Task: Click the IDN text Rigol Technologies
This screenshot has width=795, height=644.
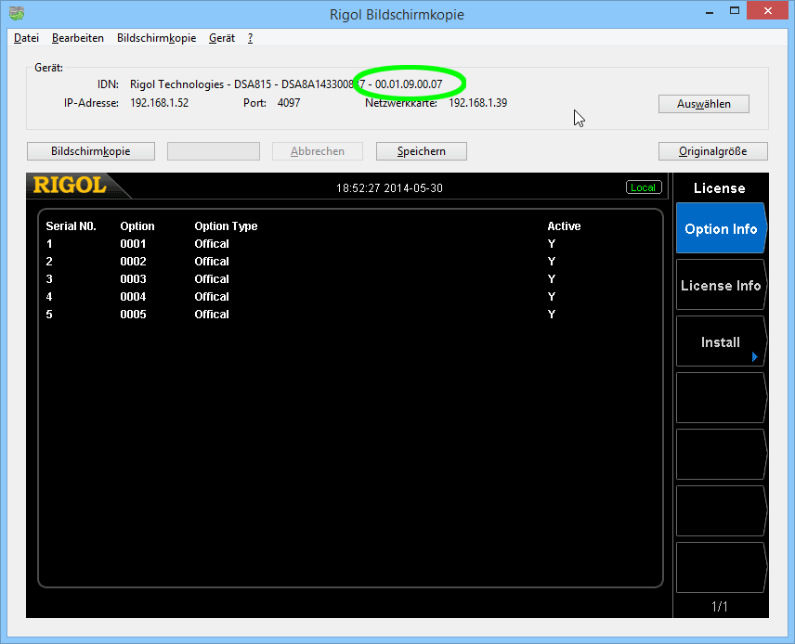Action: pos(177,84)
